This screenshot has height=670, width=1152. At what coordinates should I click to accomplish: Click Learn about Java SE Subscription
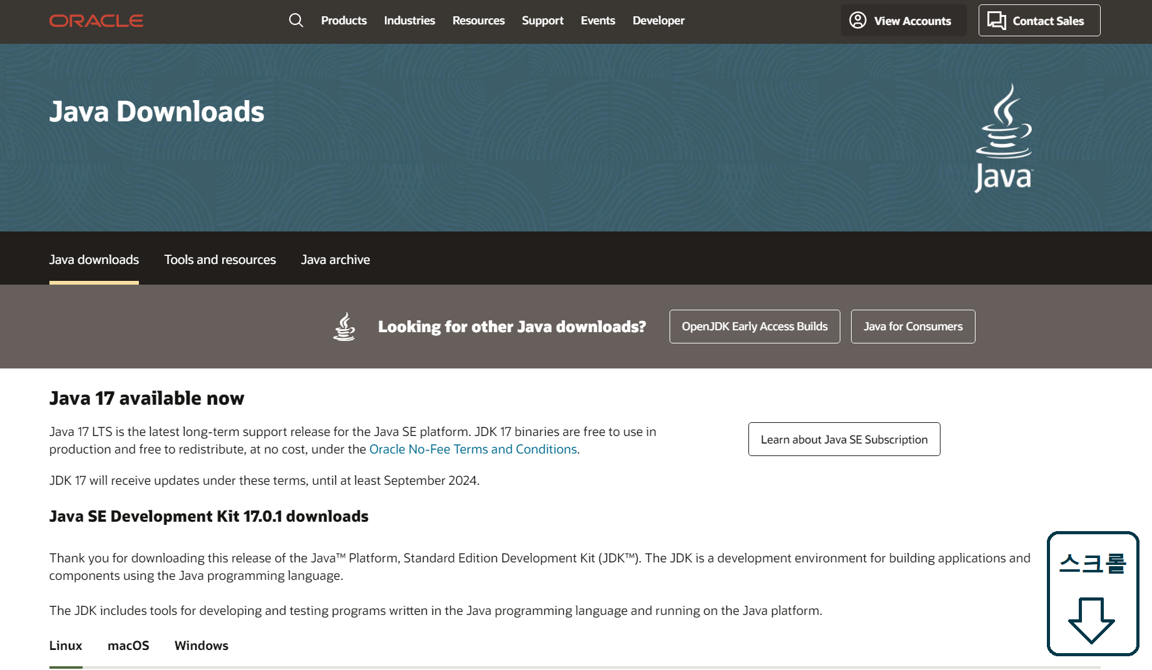844,439
